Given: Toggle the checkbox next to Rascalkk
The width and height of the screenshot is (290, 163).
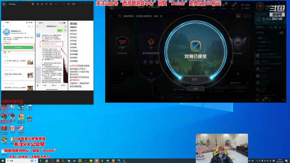Looking at the screenshot, I should coord(232,91).
